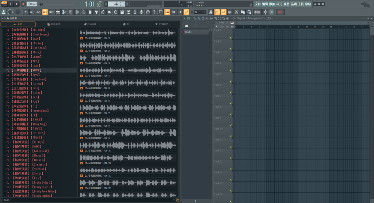Open the mixer window from toolbar
Viewport: 374px width, 203px height.
[x=77, y=12]
